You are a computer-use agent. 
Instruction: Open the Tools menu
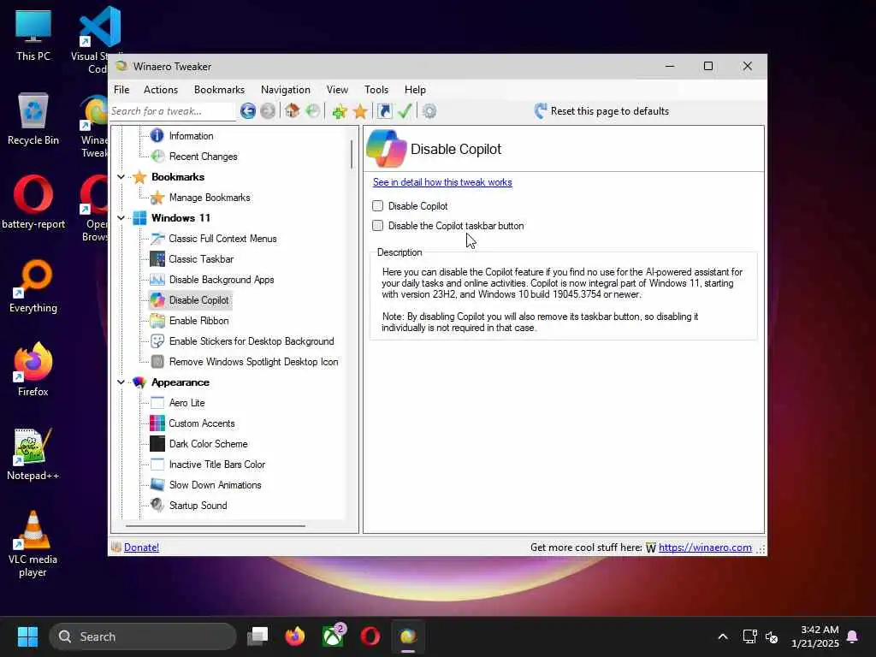(x=376, y=89)
